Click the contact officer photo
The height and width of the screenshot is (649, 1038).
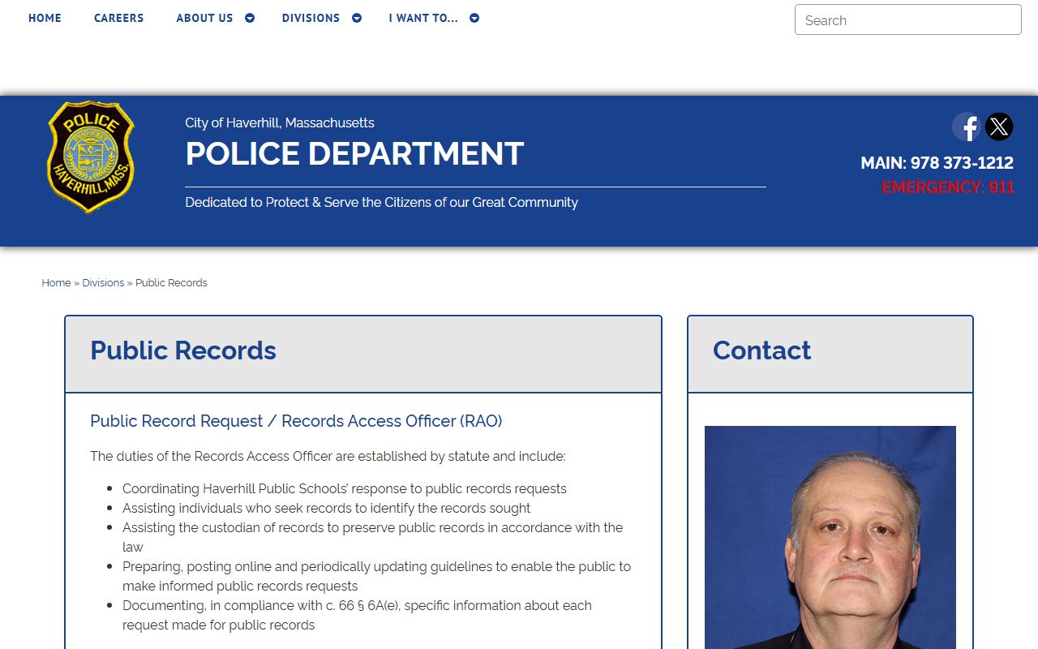pyautogui.click(x=830, y=537)
